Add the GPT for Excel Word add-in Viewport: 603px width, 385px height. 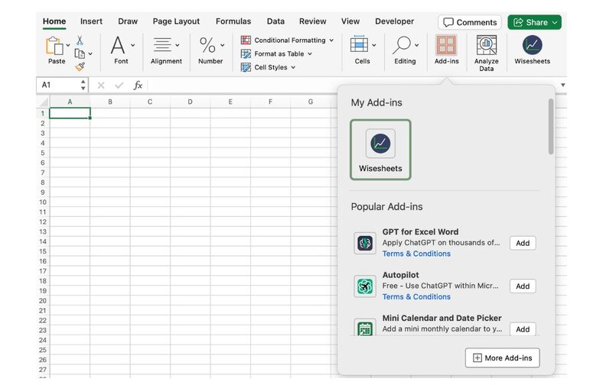pos(522,243)
